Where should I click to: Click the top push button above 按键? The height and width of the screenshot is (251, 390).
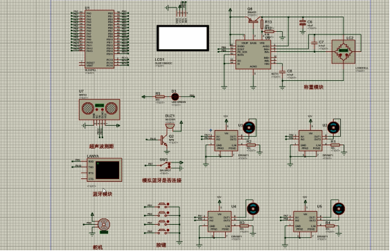pos(163,205)
